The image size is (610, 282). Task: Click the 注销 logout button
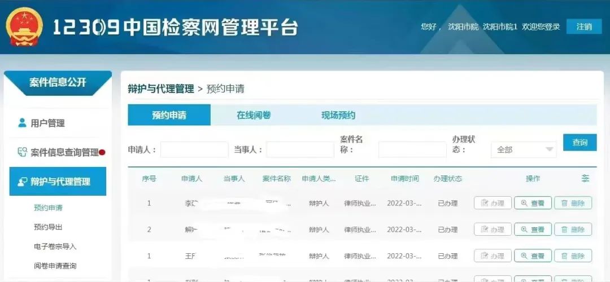click(584, 27)
